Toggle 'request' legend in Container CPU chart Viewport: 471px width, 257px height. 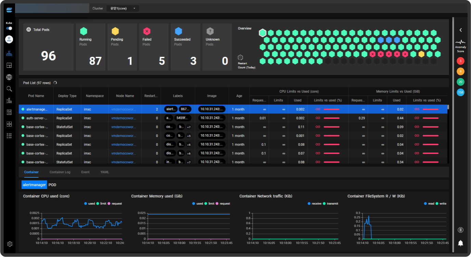[x=115, y=204]
